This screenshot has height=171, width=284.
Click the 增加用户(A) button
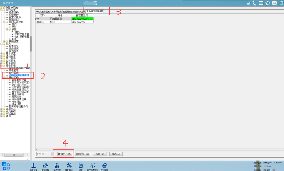tap(65, 154)
